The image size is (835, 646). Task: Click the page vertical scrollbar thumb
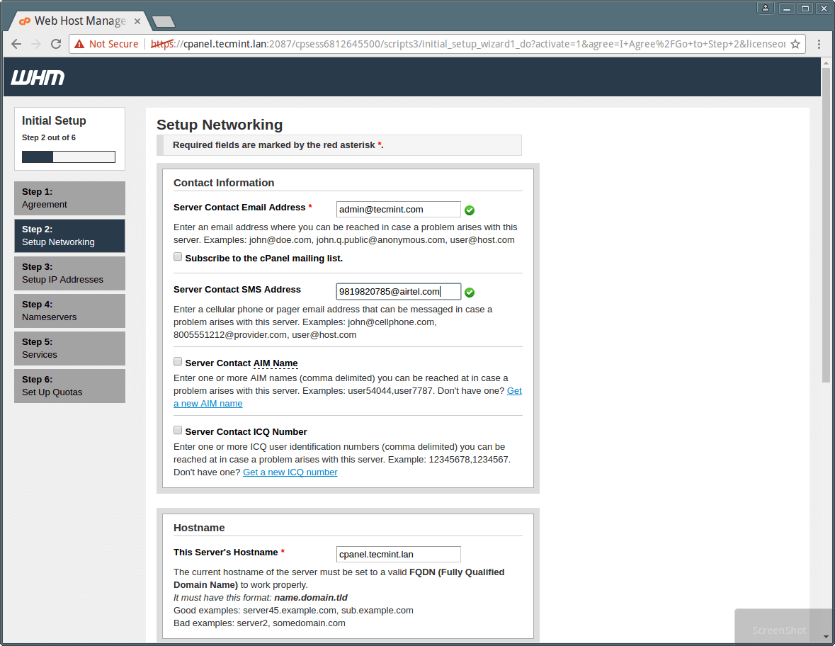[826, 225]
